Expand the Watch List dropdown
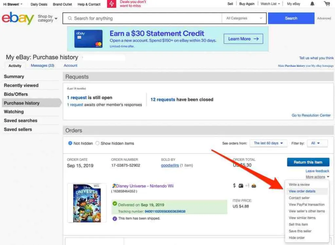The height and width of the screenshot is (245, 335). 270,4
